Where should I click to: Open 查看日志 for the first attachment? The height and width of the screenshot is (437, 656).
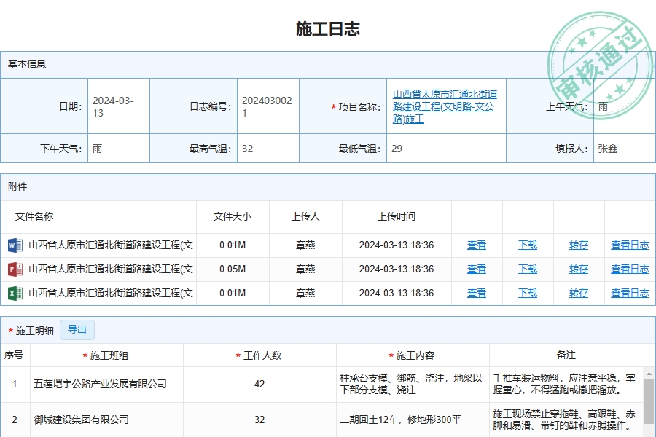coord(630,245)
